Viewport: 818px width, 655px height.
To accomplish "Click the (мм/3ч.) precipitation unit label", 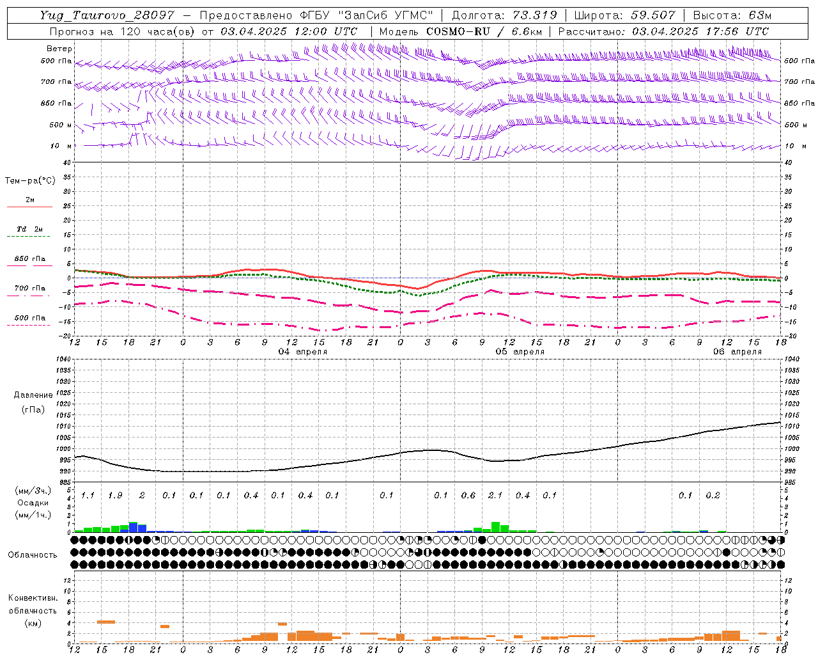I will pos(33,491).
